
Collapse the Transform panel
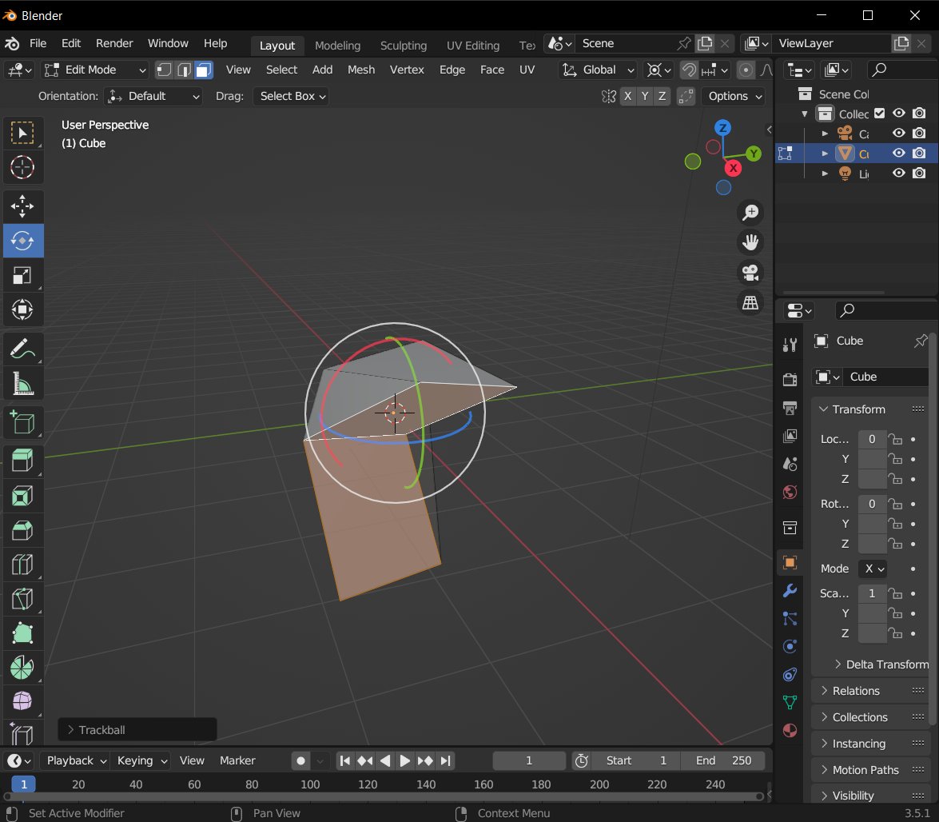click(x=871, y=409)
